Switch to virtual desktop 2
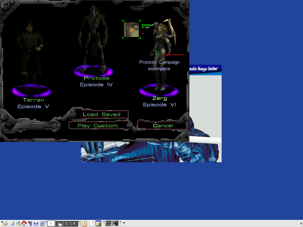This screenshot has height=227, width=303. [x=59, y=223]
